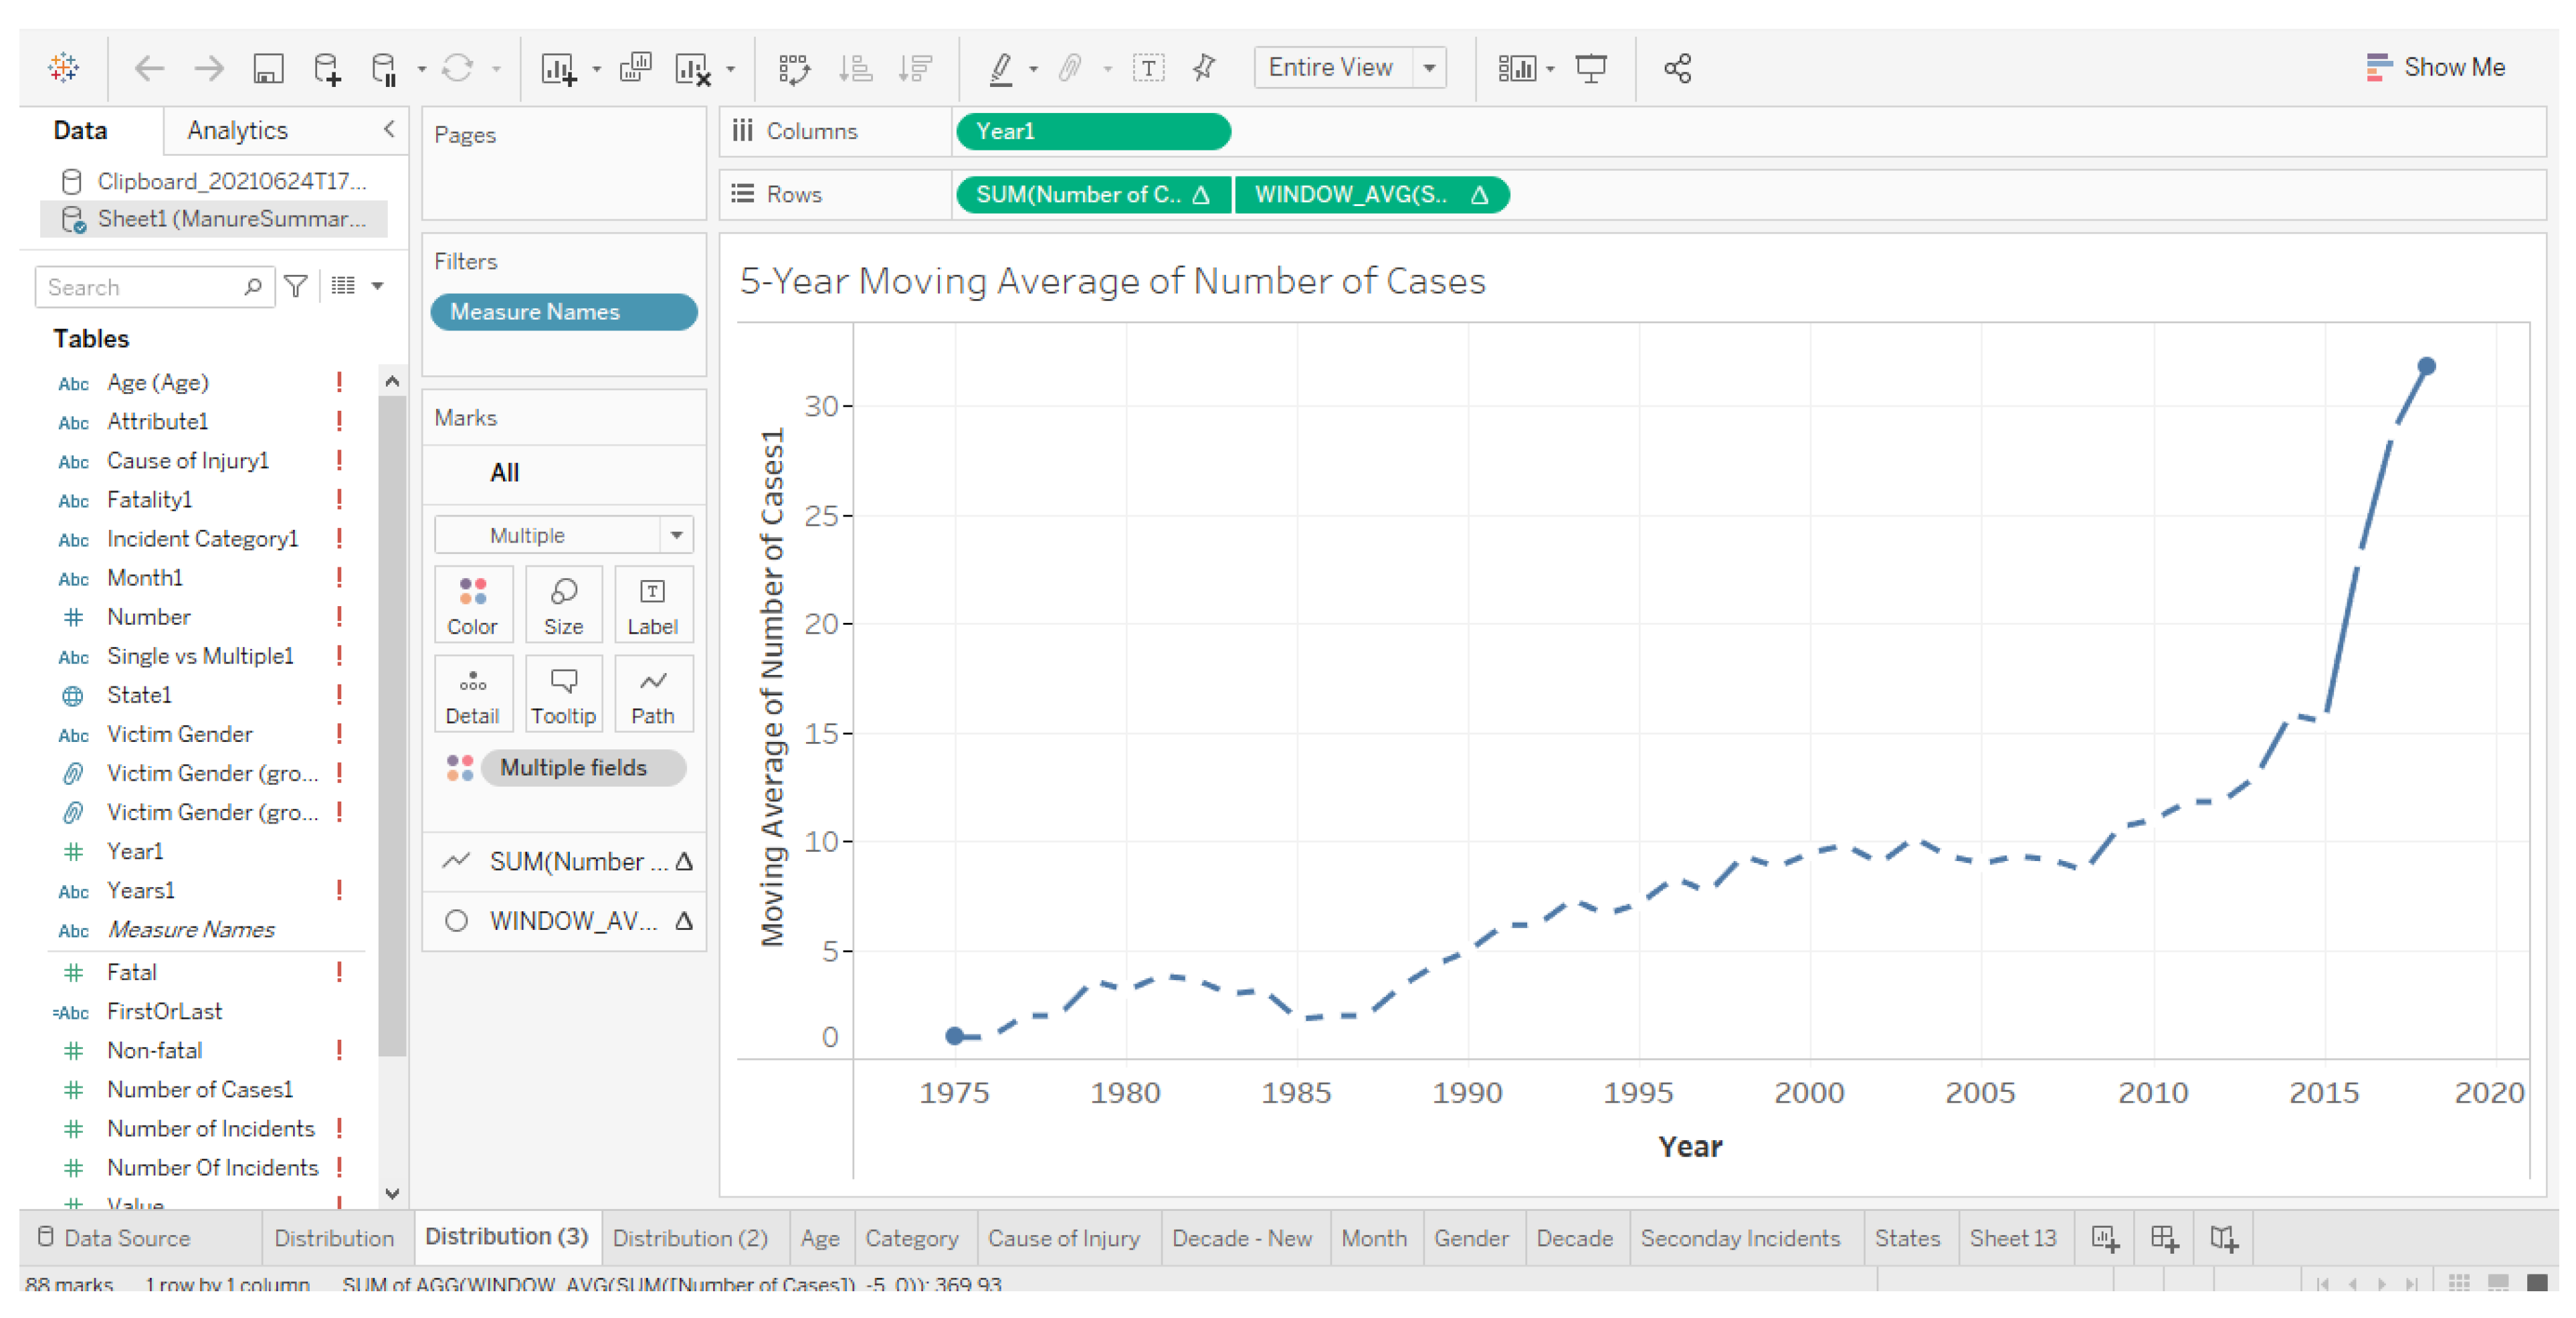This screenshot has height=1318, width=2576.
Task: Click the Share workbook icon
Action: click(1677, 68)
